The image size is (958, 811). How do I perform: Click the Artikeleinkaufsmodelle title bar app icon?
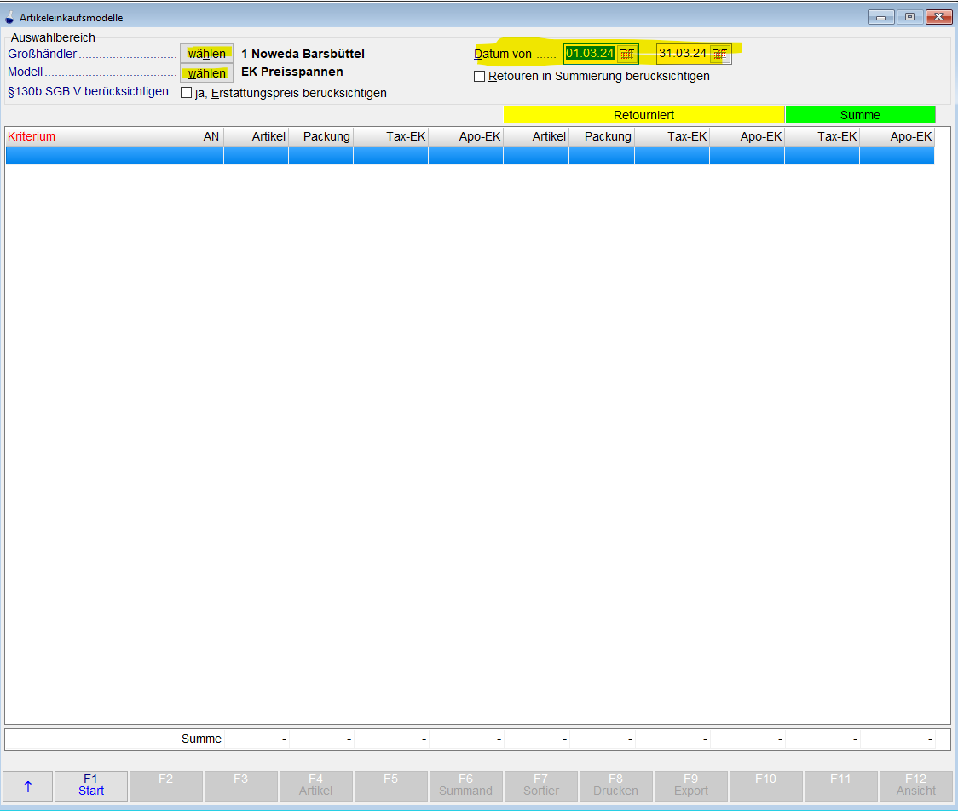(9, 18)
